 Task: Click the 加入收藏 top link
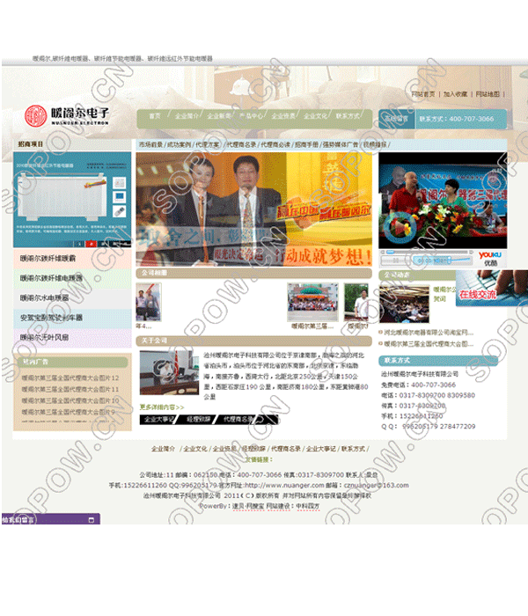point(455,94)
